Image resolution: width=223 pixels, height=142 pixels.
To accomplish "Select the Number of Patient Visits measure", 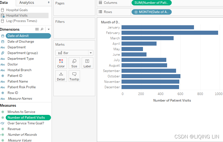I will coord(28,118).
